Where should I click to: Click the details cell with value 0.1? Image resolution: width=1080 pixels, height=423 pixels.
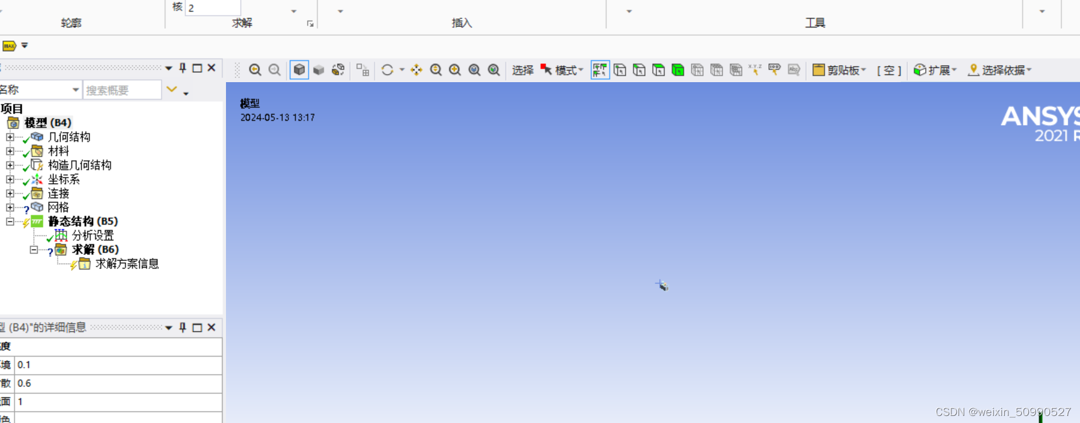[x=118, y=365]
